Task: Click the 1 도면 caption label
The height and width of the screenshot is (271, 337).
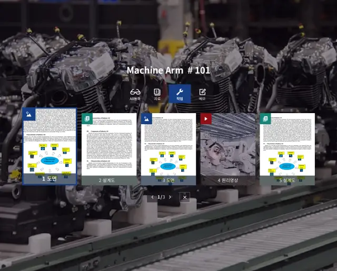Action: click(x=49, y=179)
